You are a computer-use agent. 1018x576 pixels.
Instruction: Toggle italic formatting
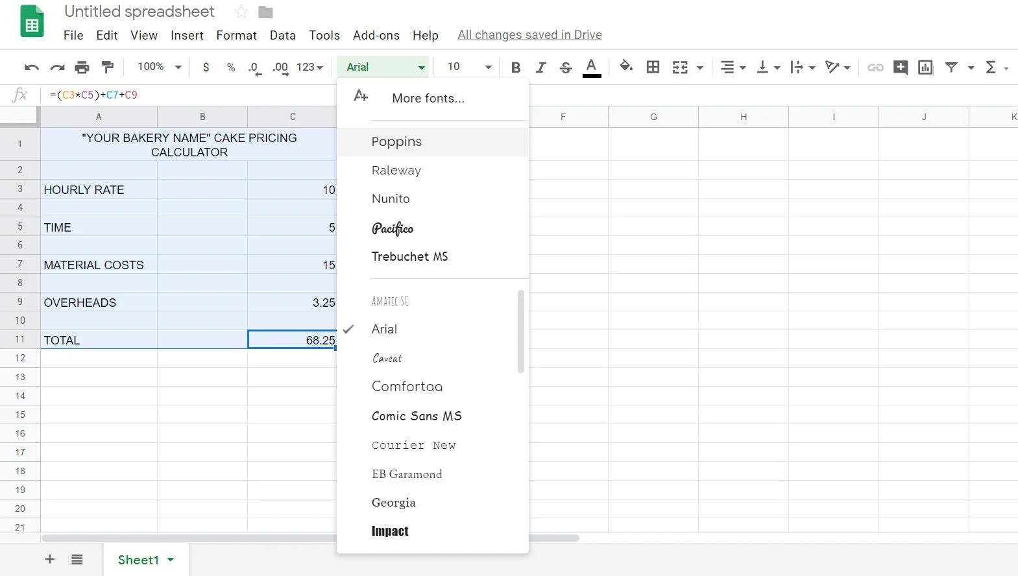(540, 67)
